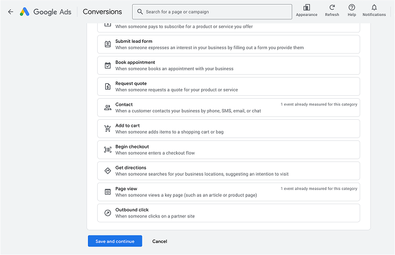Screen dimensions: 395x255
Task: Click 'When someone pays to subscribe' description
Action: point(184,26)
